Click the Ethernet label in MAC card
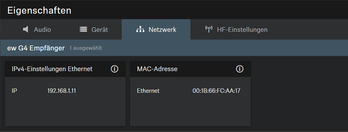Screen dimensions: 348x132 [x=148, y=91]
